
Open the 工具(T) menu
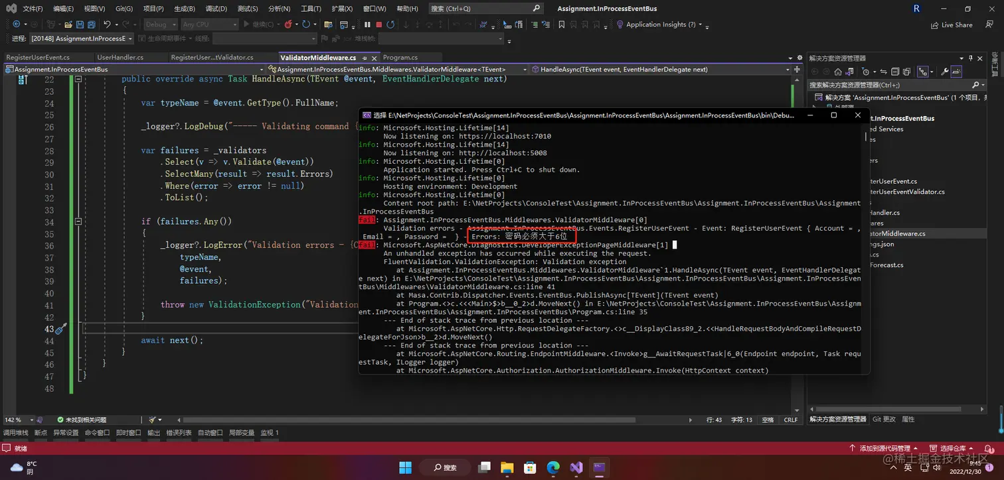point(311,9)
